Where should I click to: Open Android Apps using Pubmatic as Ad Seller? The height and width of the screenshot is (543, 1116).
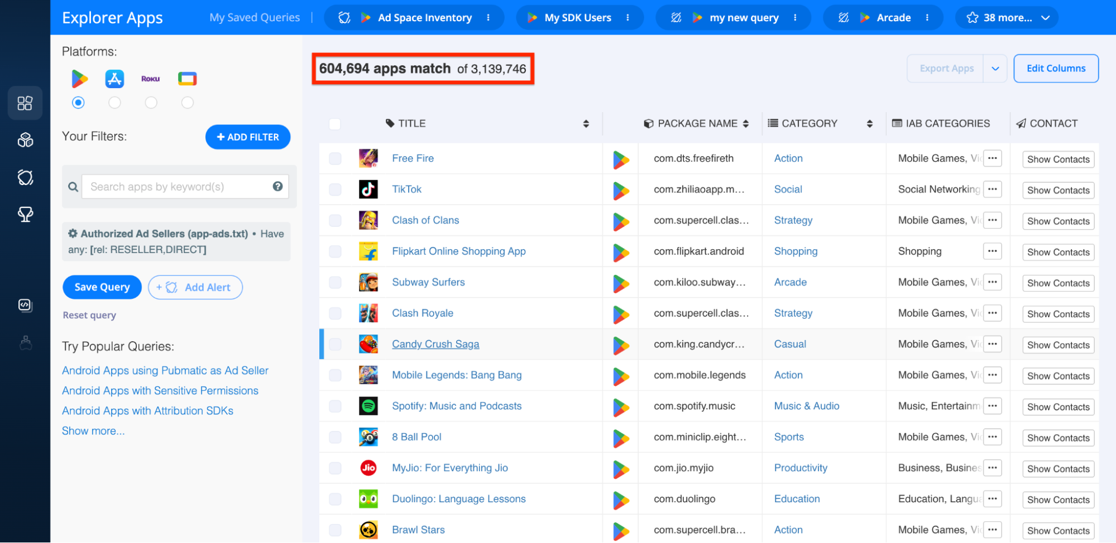pyautogui.click(x=165, y=371)
